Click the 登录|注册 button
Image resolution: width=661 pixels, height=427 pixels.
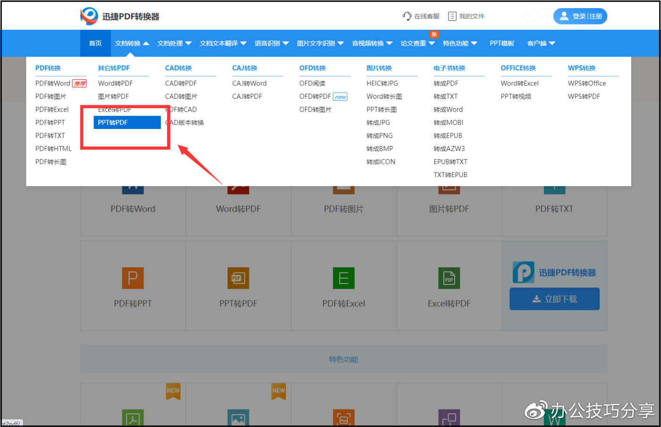580,16
